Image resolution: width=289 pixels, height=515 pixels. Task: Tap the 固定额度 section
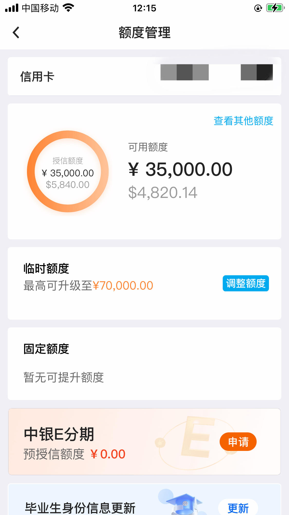point(144,364)
